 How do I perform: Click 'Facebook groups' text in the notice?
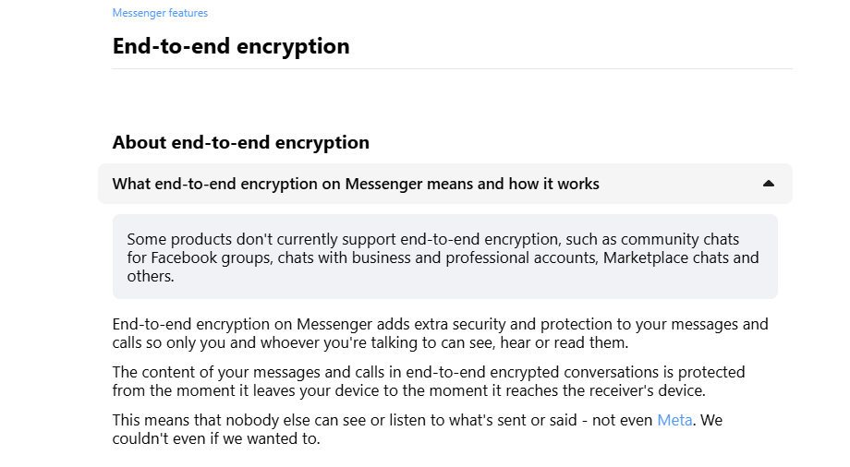211,257
